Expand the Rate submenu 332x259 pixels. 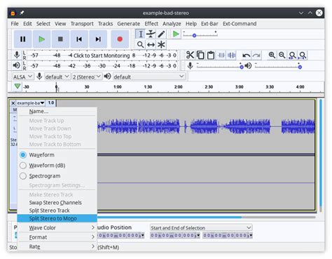(57, 246)
